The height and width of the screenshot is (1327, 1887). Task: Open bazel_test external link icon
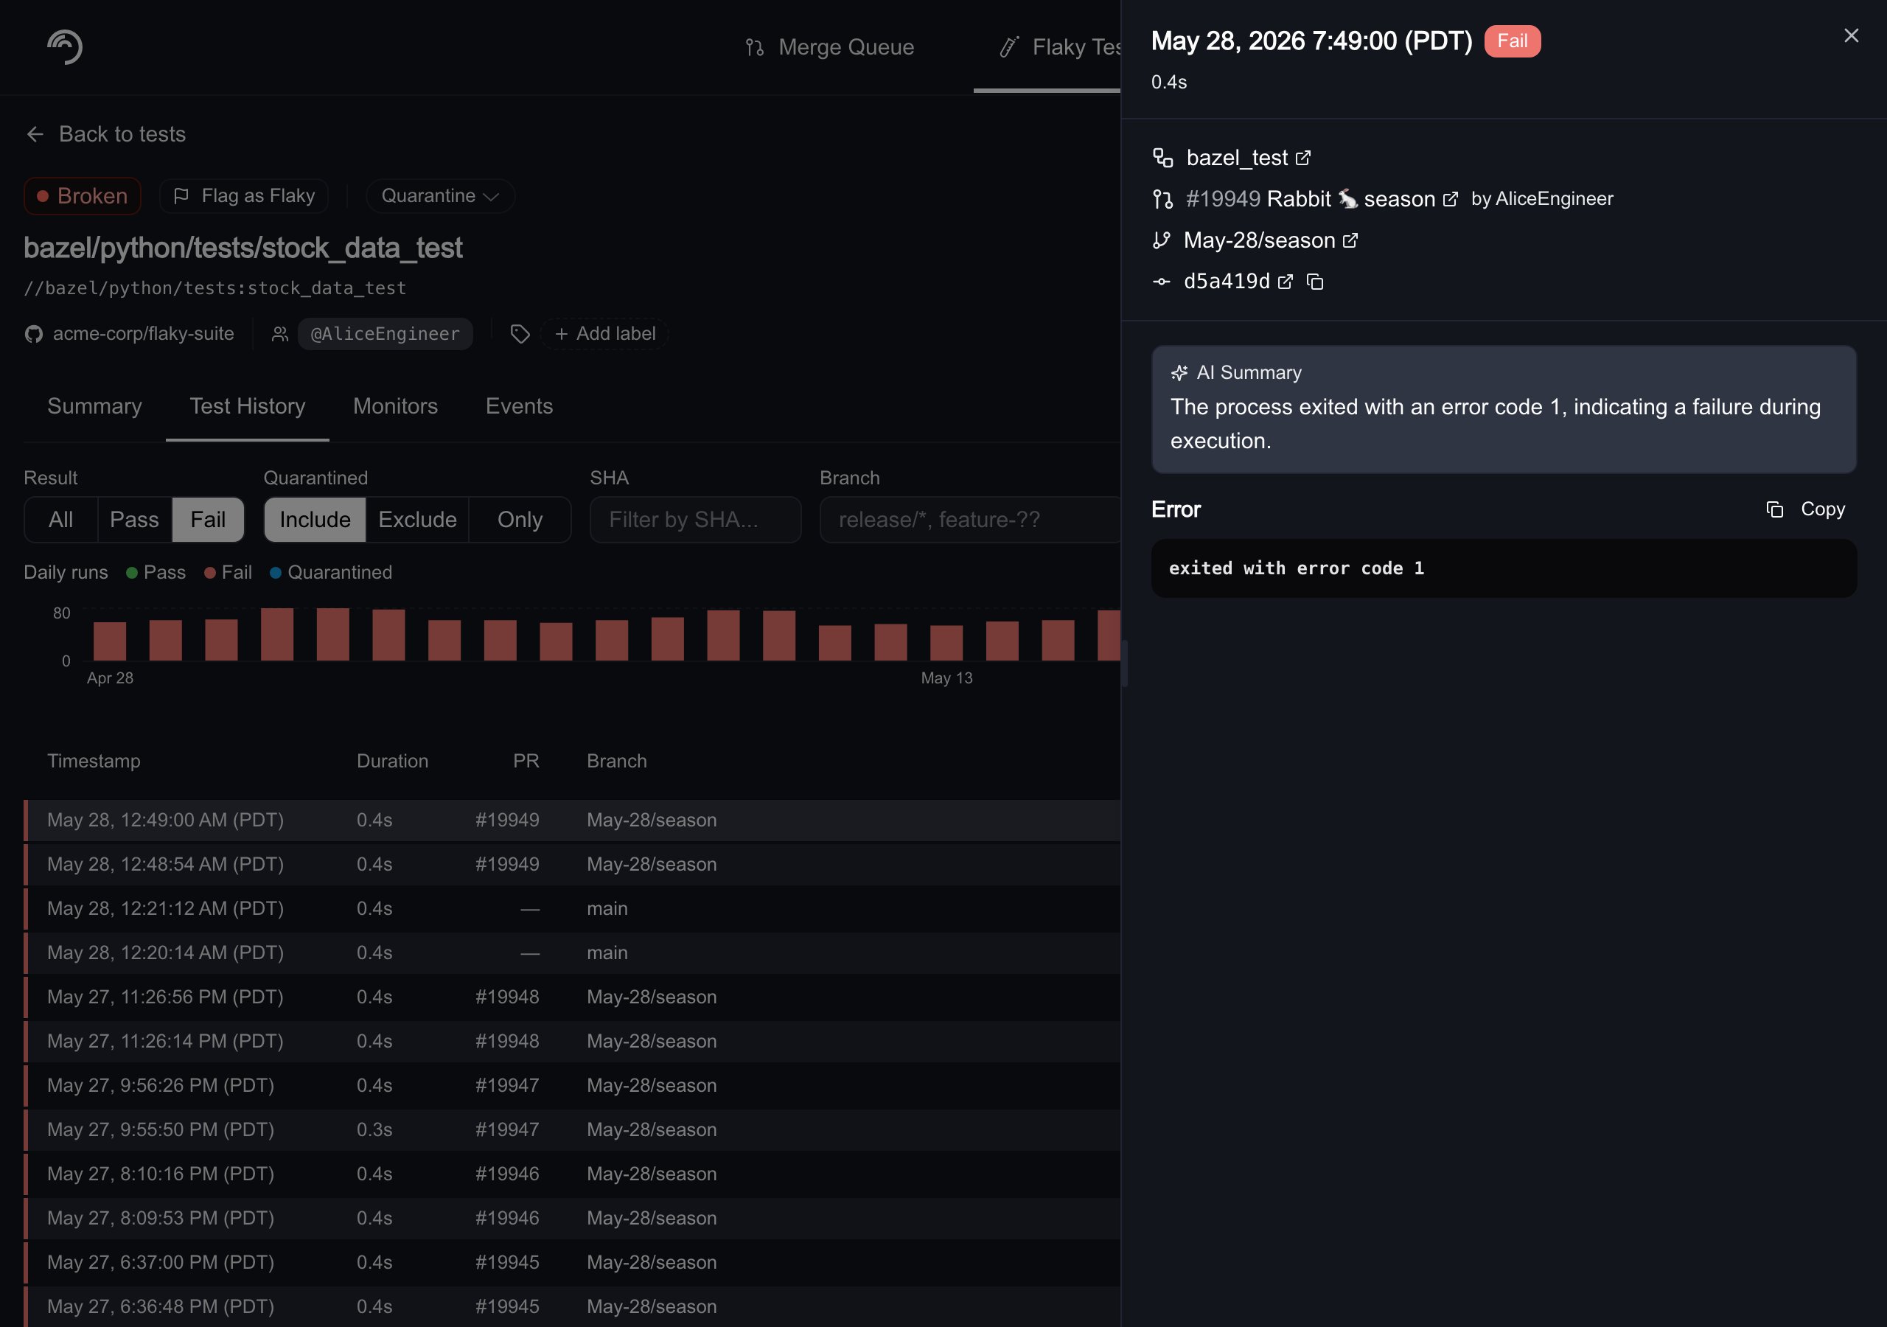1303,158
